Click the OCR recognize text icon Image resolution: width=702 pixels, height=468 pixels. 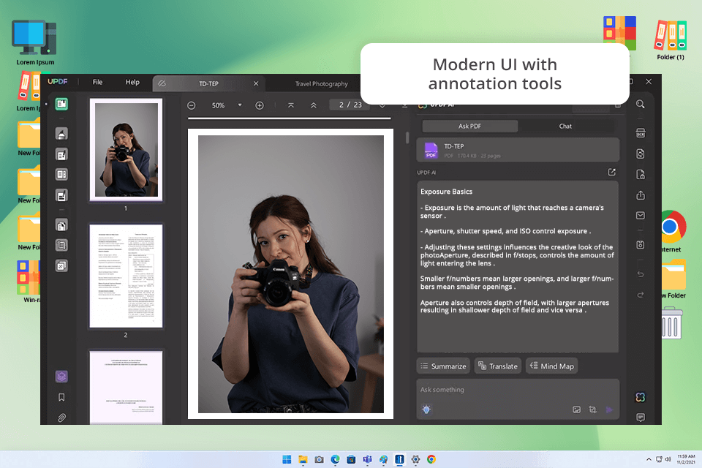click(x=641, y=133)
